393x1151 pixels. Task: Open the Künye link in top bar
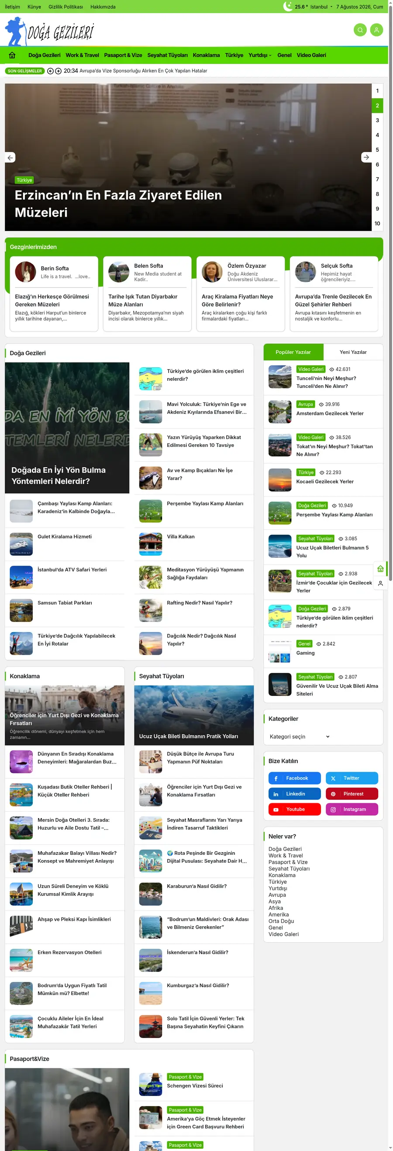point(34,7)
